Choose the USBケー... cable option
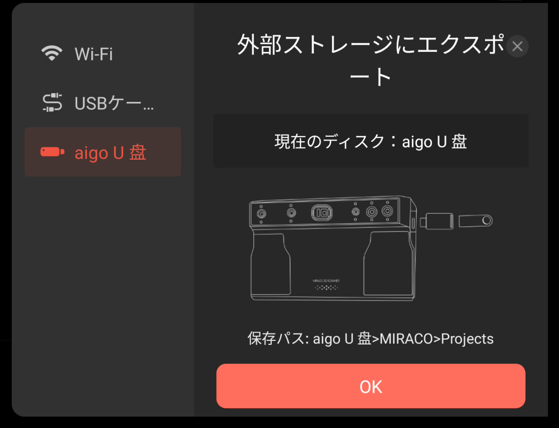The image size is (559, 428). pyautogui.click(x=103, y=103)
